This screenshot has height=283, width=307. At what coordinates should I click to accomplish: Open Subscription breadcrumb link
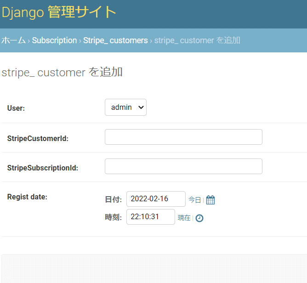pos(54,40)
